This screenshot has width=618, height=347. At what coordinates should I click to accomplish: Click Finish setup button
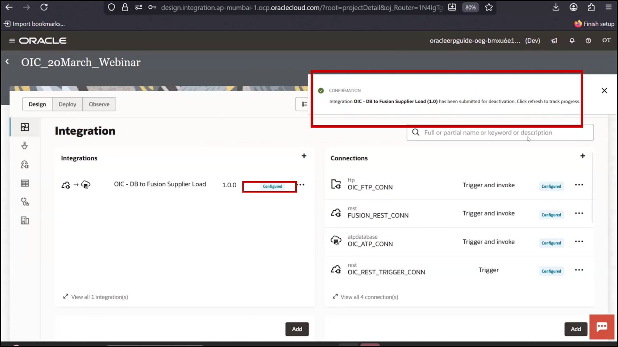click(595, 24)
